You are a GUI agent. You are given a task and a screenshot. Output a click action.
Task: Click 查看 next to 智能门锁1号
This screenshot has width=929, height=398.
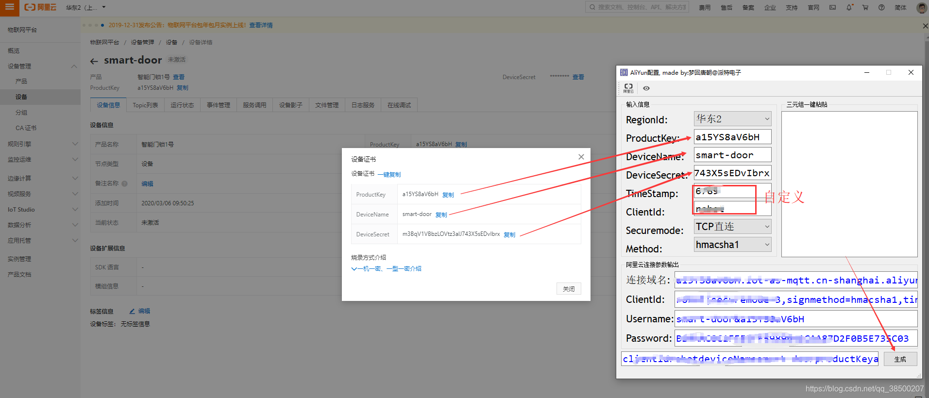(x=179, y=77)
